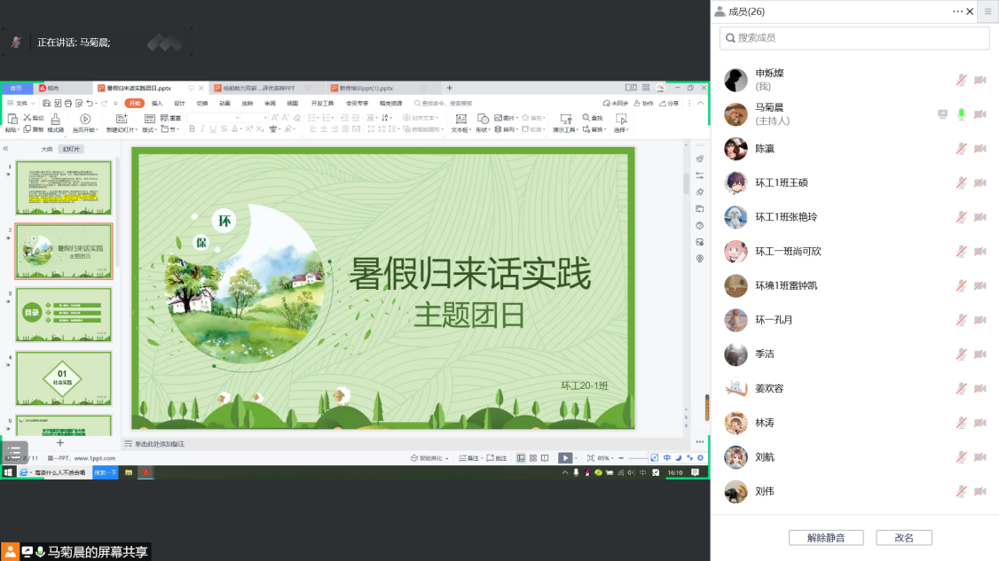Toggle microphone for 申烁燦 (我)

(x=961, y=80)
